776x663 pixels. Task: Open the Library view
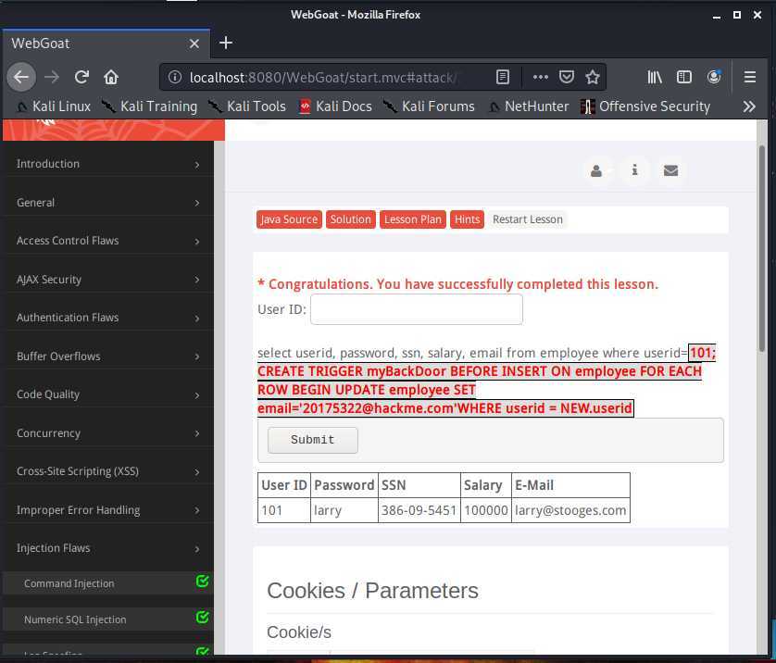[x=655, y=77]
